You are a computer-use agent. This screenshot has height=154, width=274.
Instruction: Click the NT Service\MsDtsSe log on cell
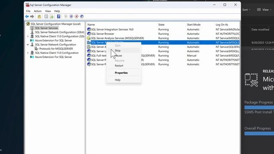[x=227, y=30]
